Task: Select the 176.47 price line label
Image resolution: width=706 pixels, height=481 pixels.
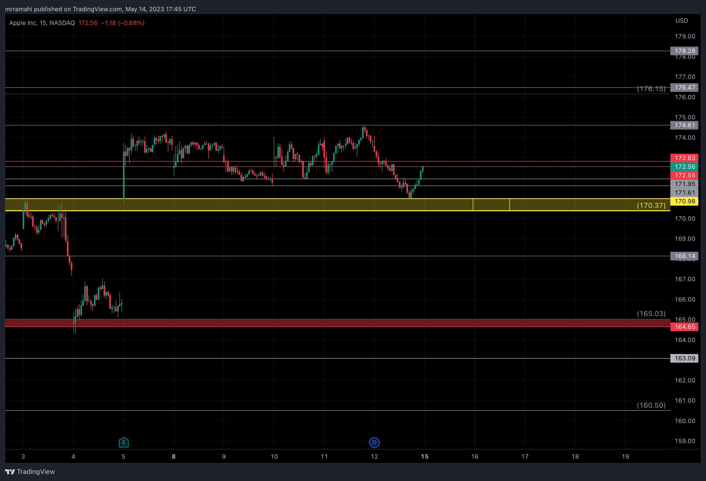Action: (x=684, y=87)
